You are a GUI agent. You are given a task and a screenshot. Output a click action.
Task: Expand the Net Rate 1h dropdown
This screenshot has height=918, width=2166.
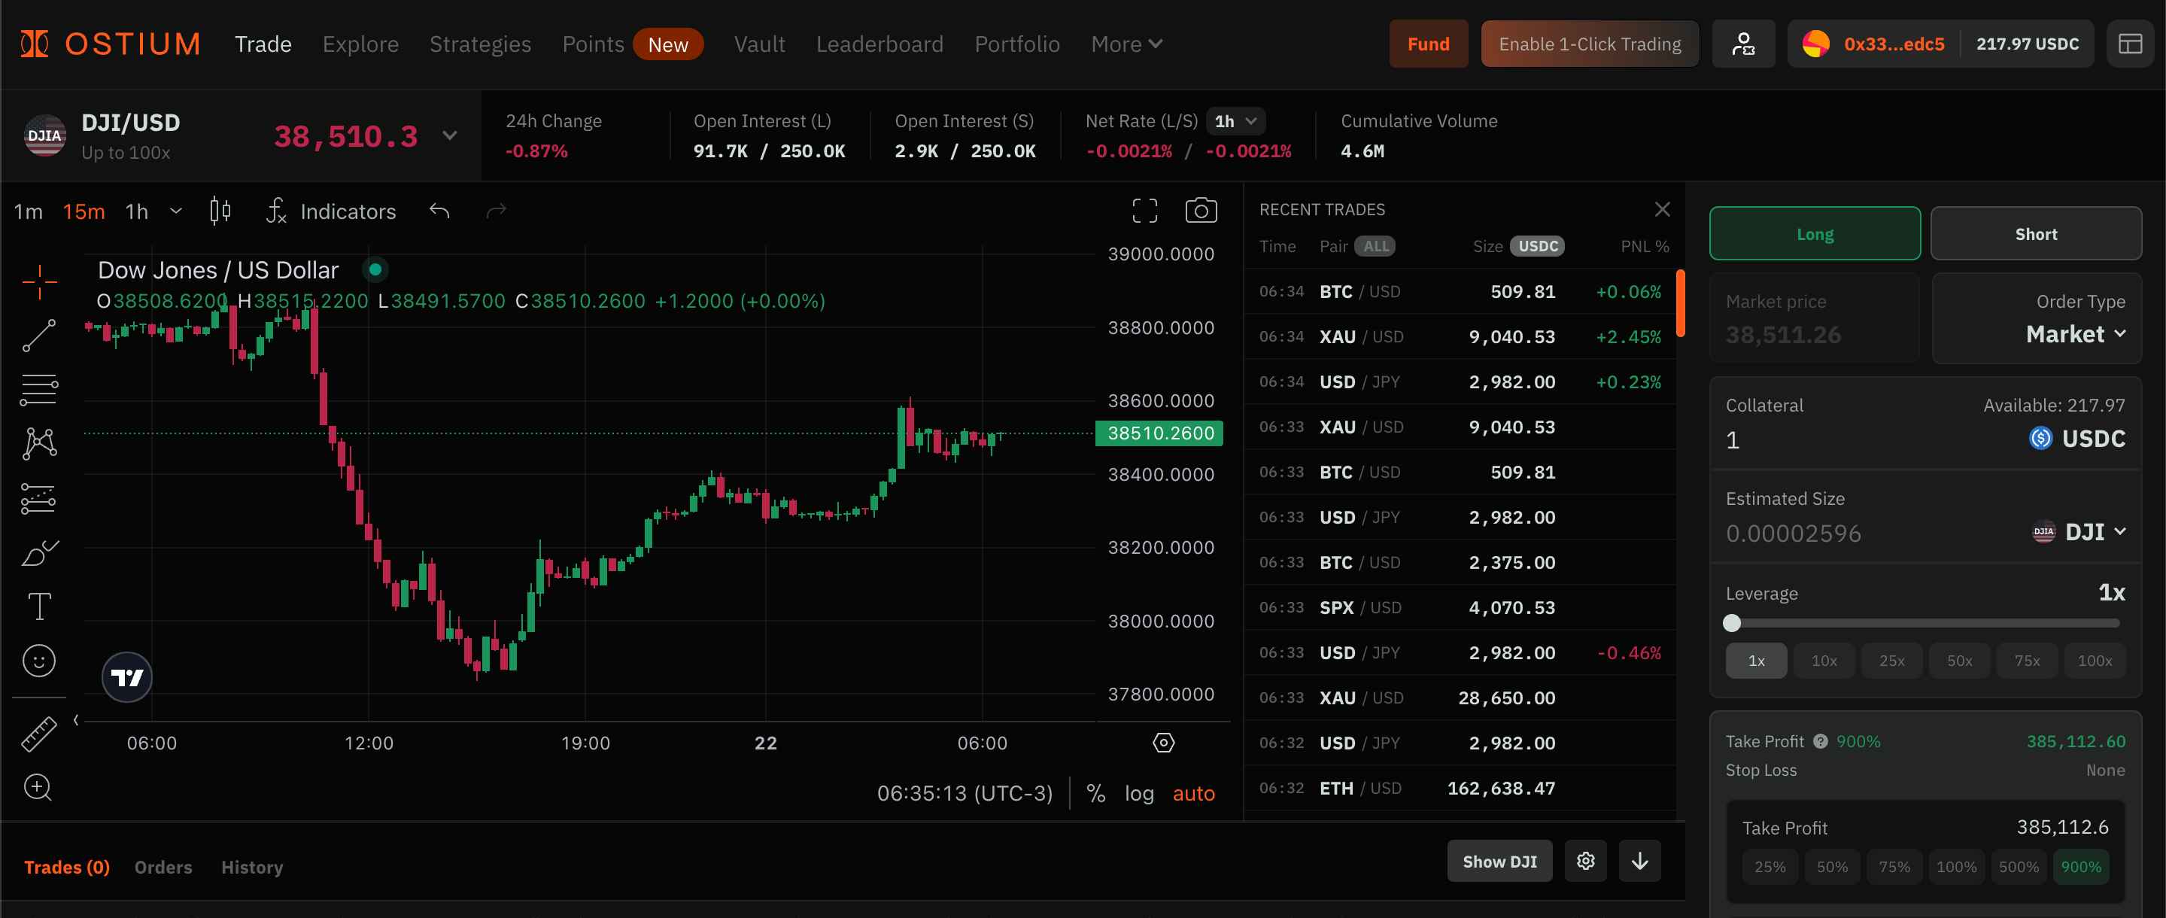click(x=1235, y=121)
